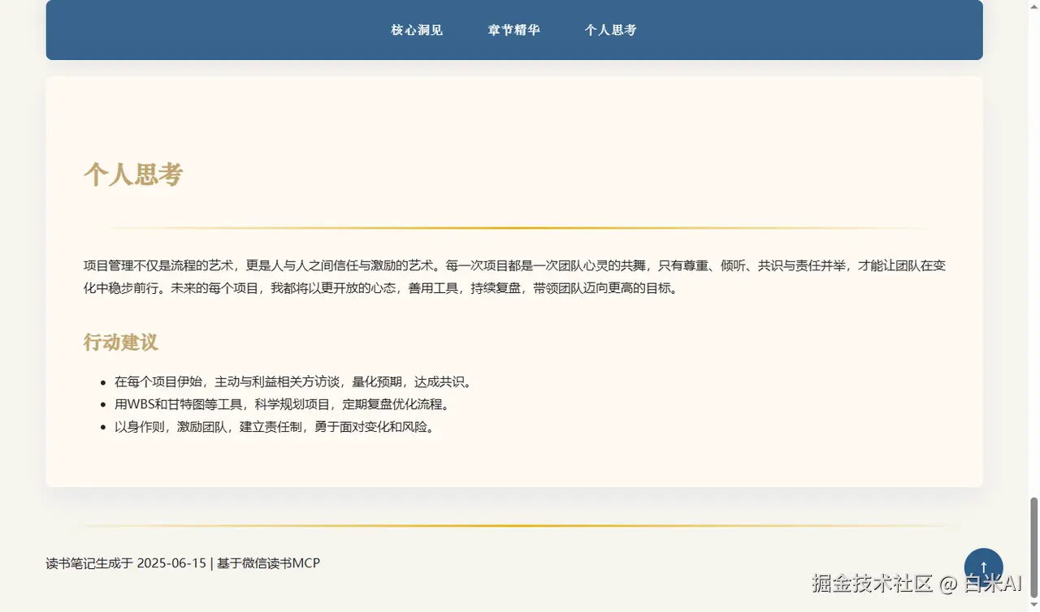Open the 个人思考 navigation tab
The width and height of the screenshot is (1040, 612).
point(610,30)
